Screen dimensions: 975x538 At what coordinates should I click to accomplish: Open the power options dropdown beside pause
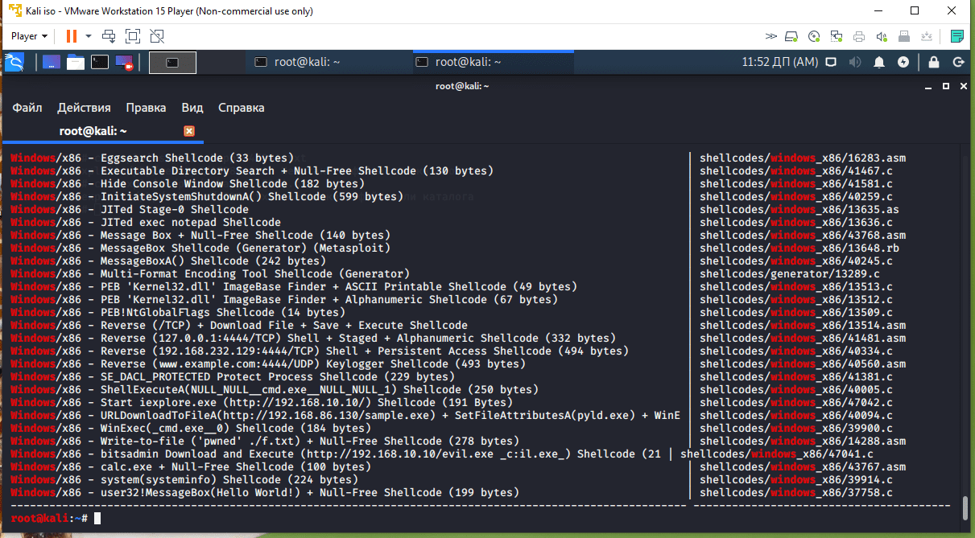[x=89, y=36]
